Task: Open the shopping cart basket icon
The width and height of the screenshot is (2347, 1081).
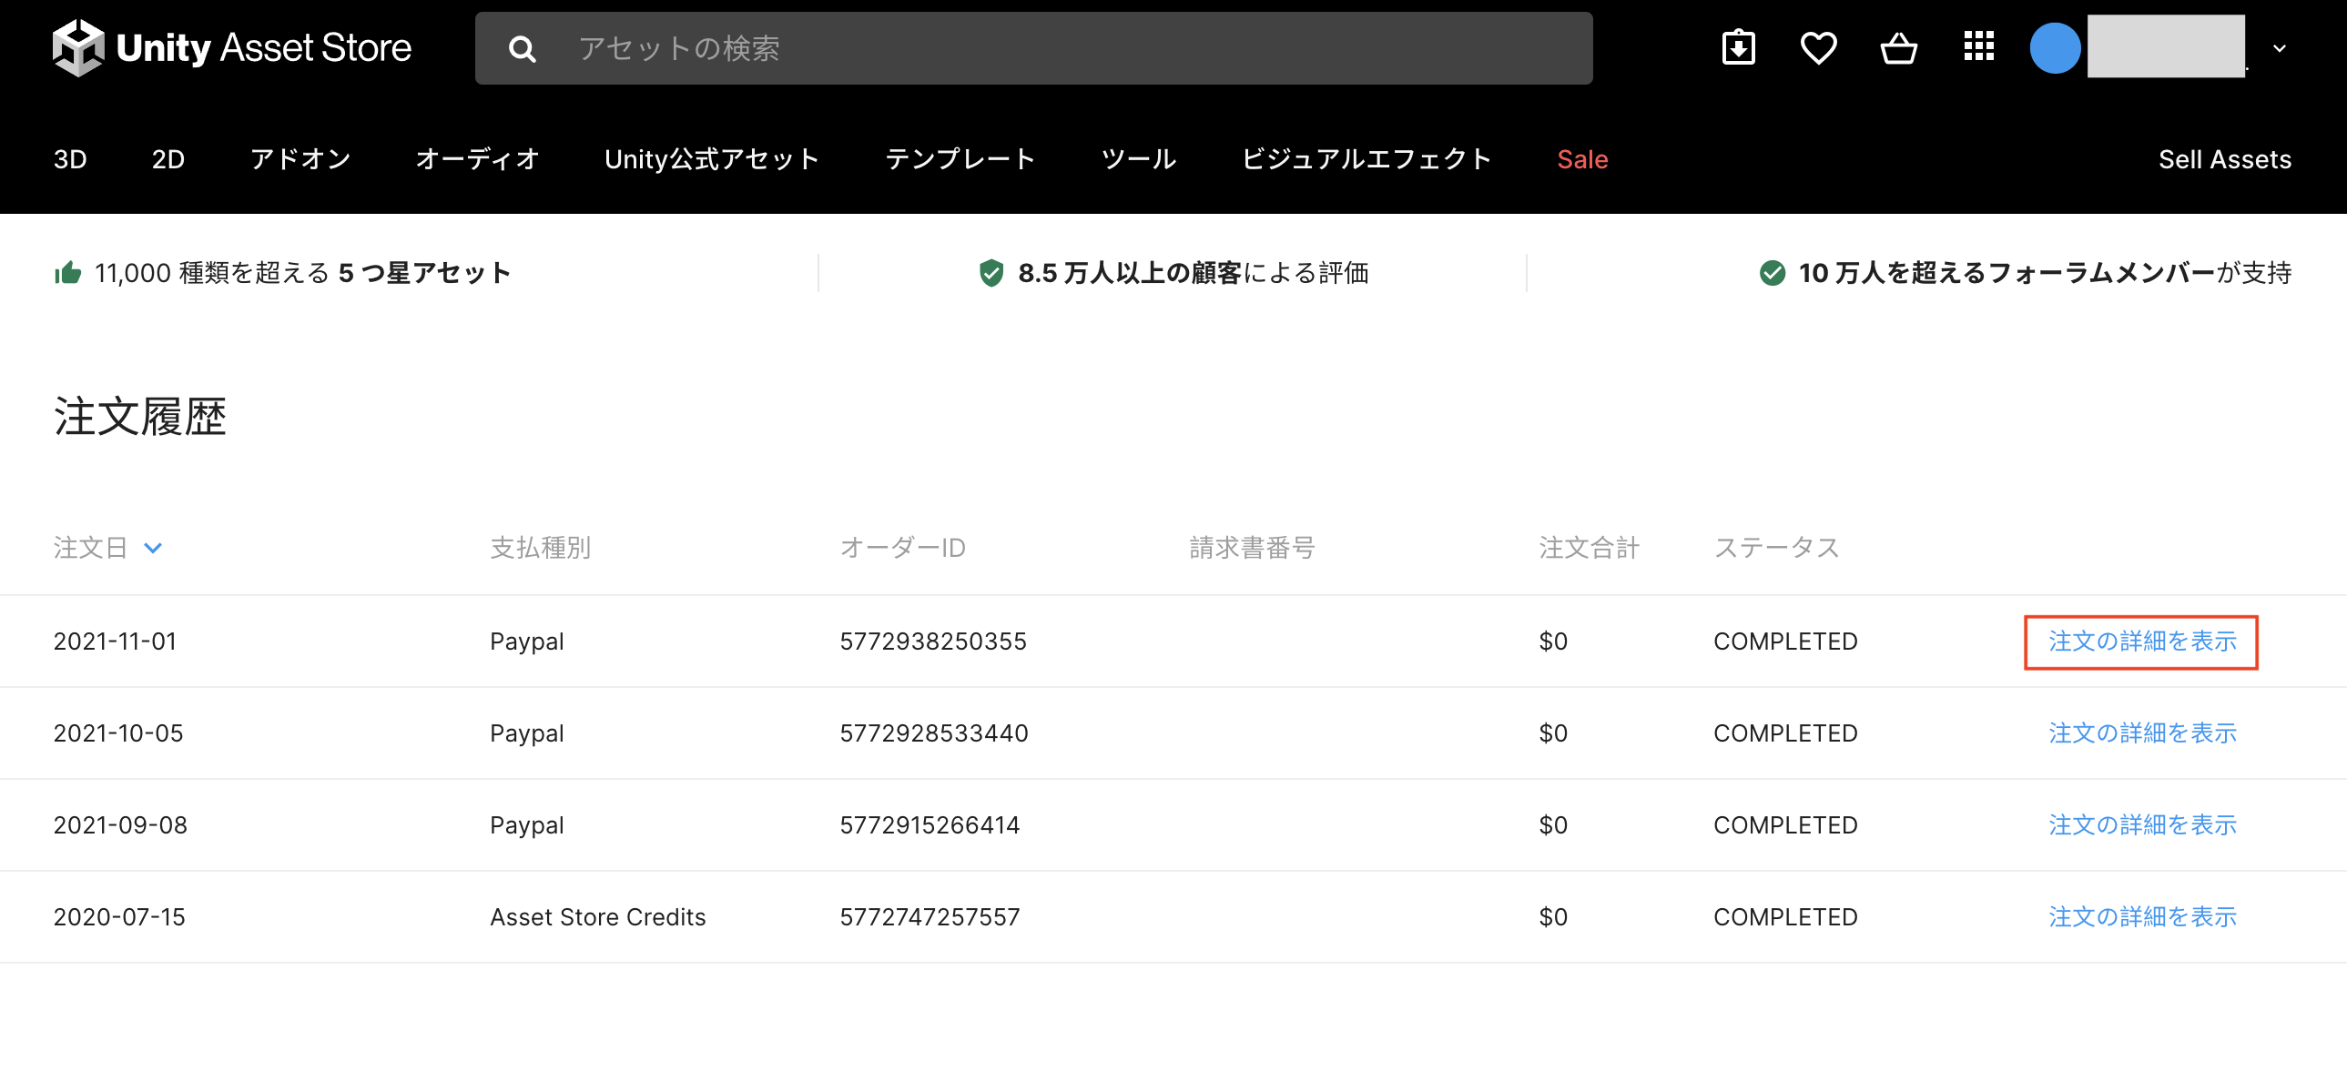Action: point(1898,48)
